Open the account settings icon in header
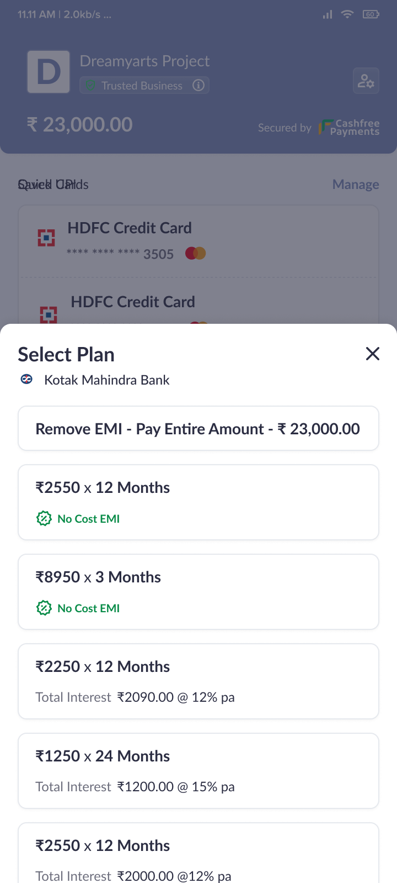The width and height of the screenshot is (397, 883). [366, 81]
